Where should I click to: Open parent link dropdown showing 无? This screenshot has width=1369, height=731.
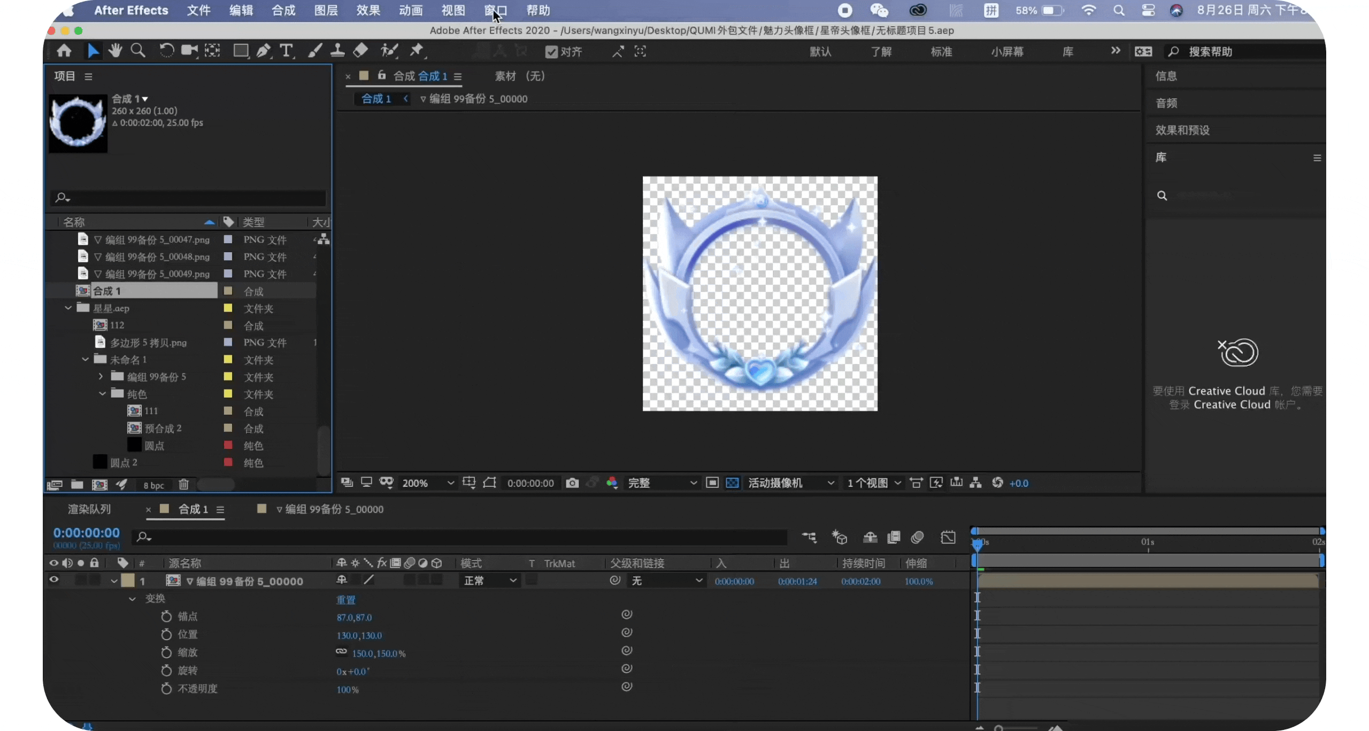[666, 581]
